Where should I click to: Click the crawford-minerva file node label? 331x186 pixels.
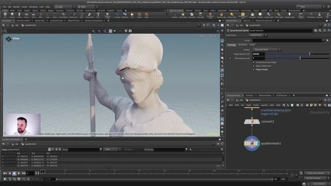[x=276, y=112]
